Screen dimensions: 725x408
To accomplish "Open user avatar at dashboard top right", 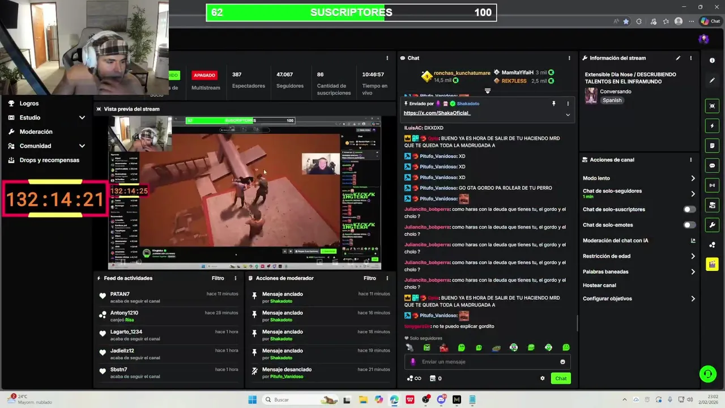I will pyautogui.click(x=703, y=39).
